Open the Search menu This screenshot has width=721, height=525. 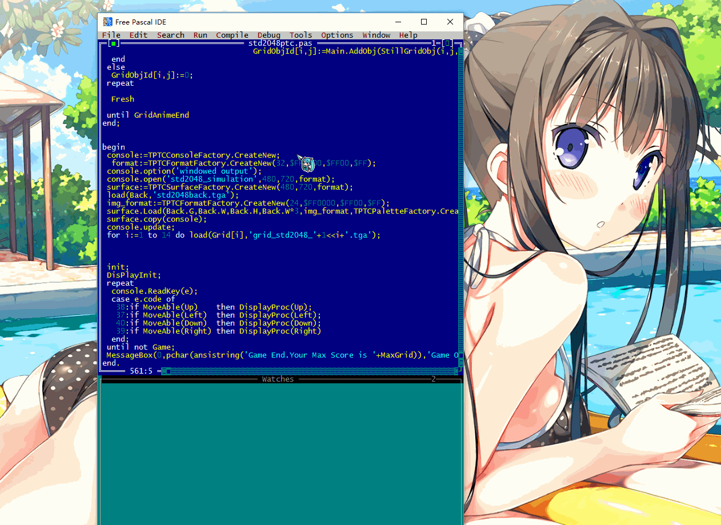pyautogui.click(x=170, y=35)
